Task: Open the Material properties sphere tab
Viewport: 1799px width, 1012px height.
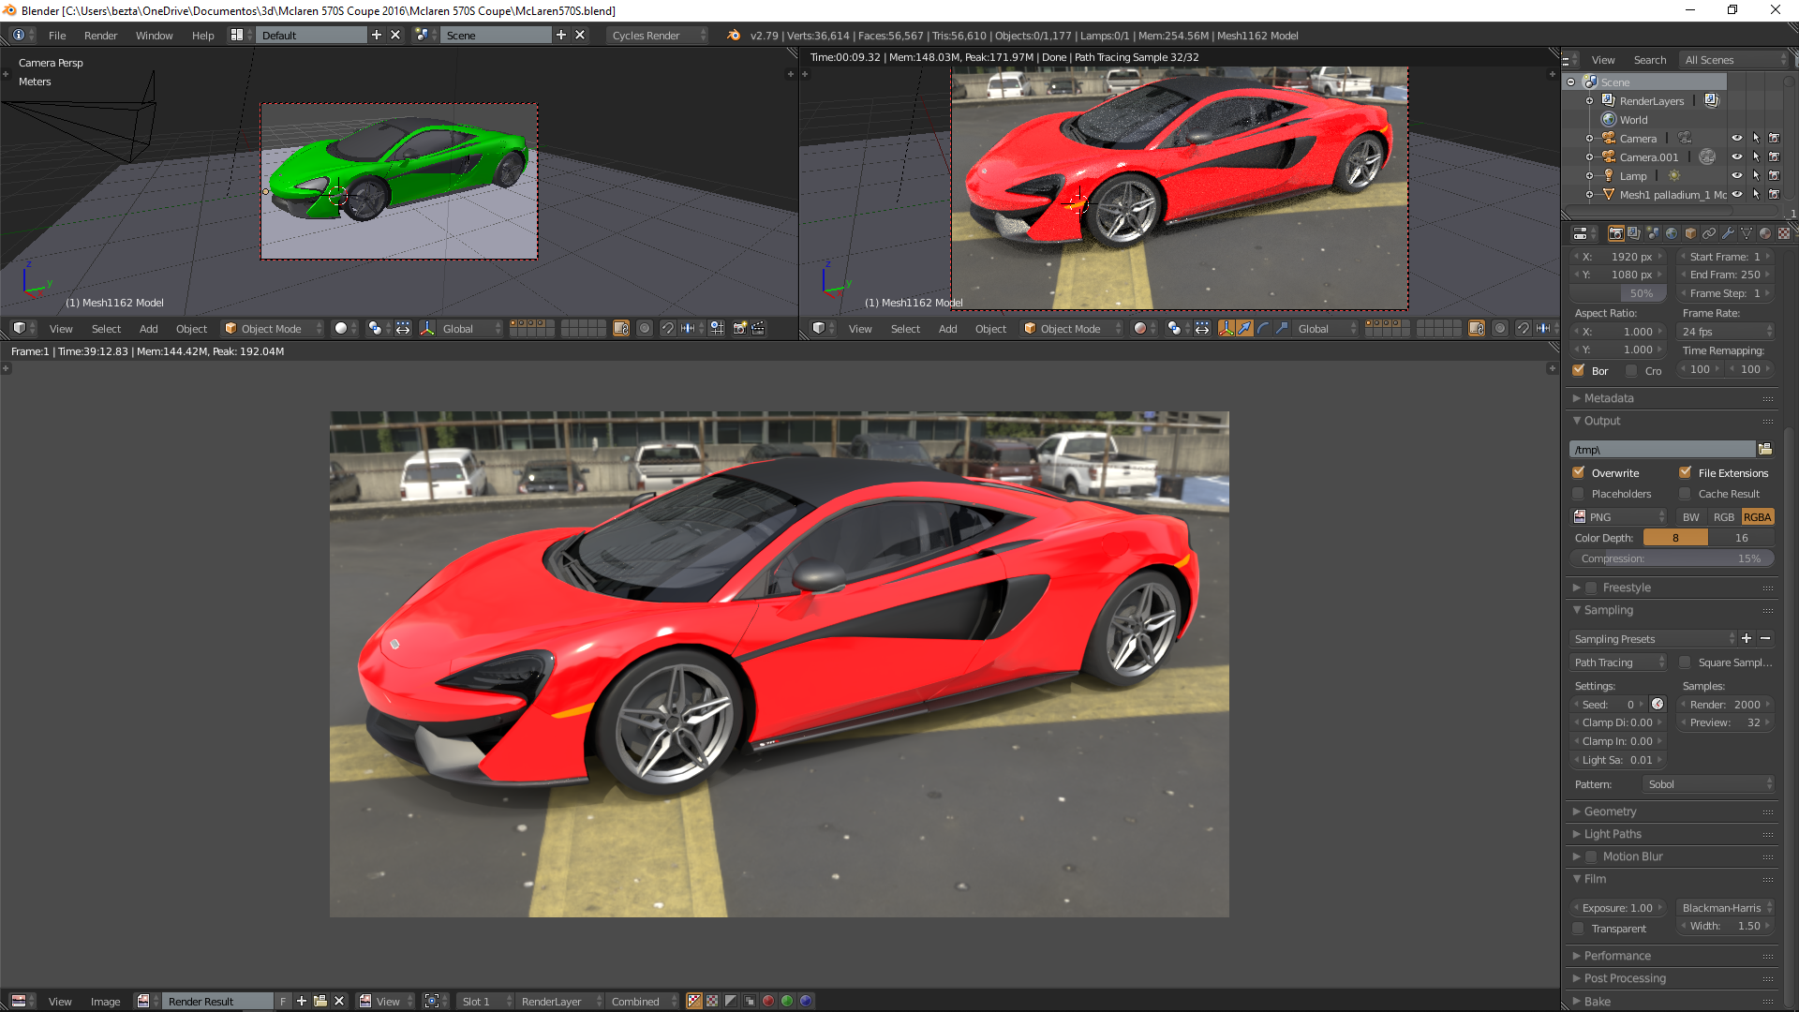Action: [1765, 233]
